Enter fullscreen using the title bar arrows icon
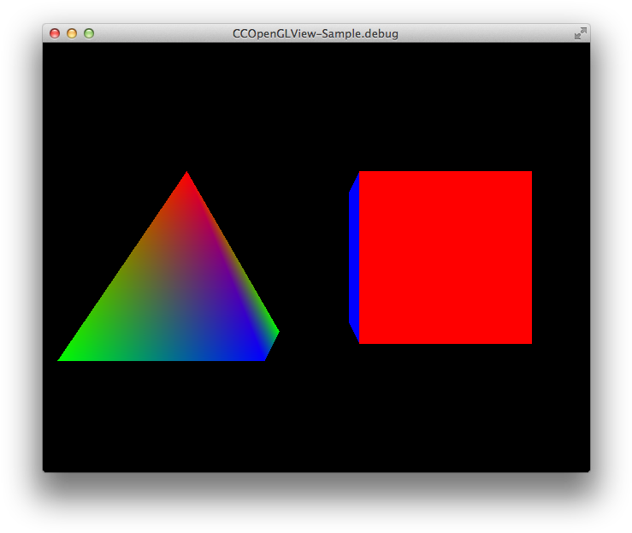 pos(580,33)
